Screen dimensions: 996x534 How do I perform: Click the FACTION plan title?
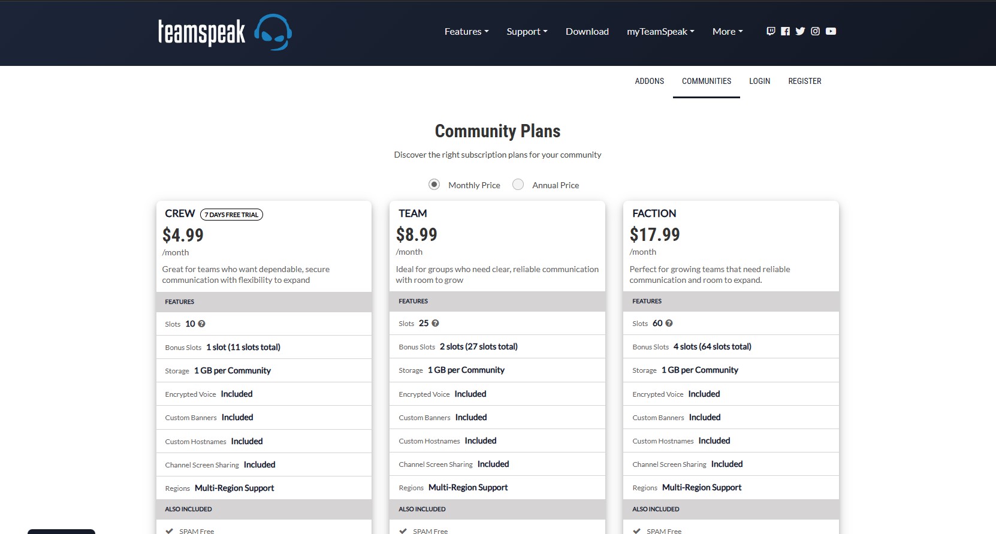coord(654,213)
